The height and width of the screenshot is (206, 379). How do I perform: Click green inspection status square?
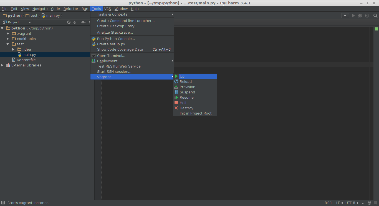(x=377, y=29)
